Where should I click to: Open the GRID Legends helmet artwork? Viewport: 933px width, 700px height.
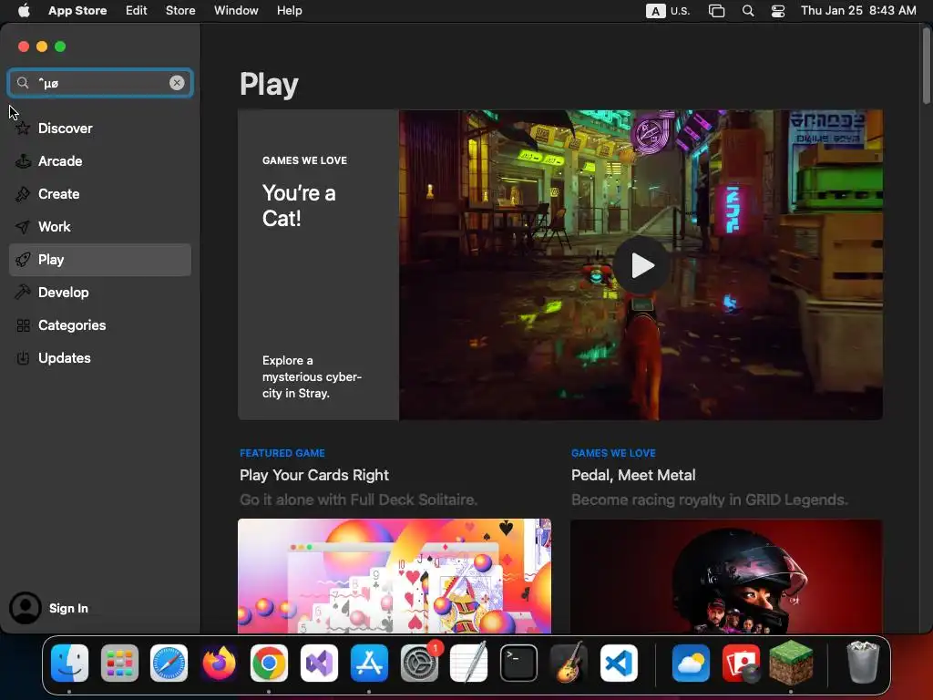tap(726, 576)
